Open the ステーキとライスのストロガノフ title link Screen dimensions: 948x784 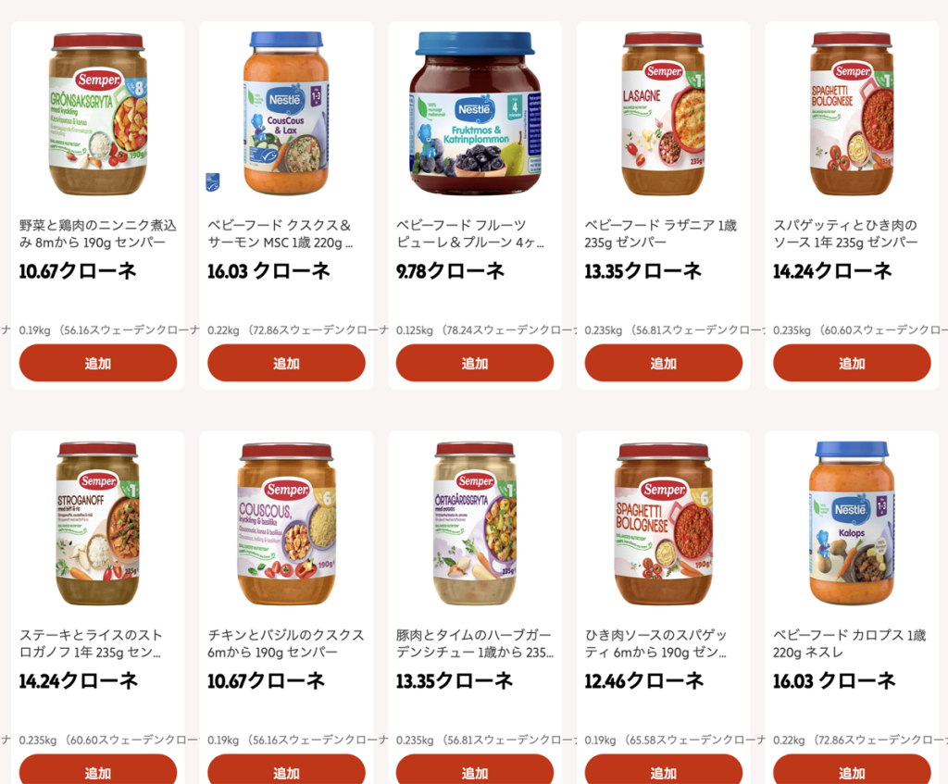pos(92,643)
